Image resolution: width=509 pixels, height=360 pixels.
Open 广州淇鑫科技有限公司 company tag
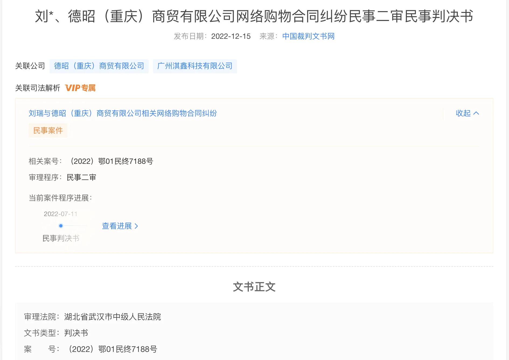point(195,66)
